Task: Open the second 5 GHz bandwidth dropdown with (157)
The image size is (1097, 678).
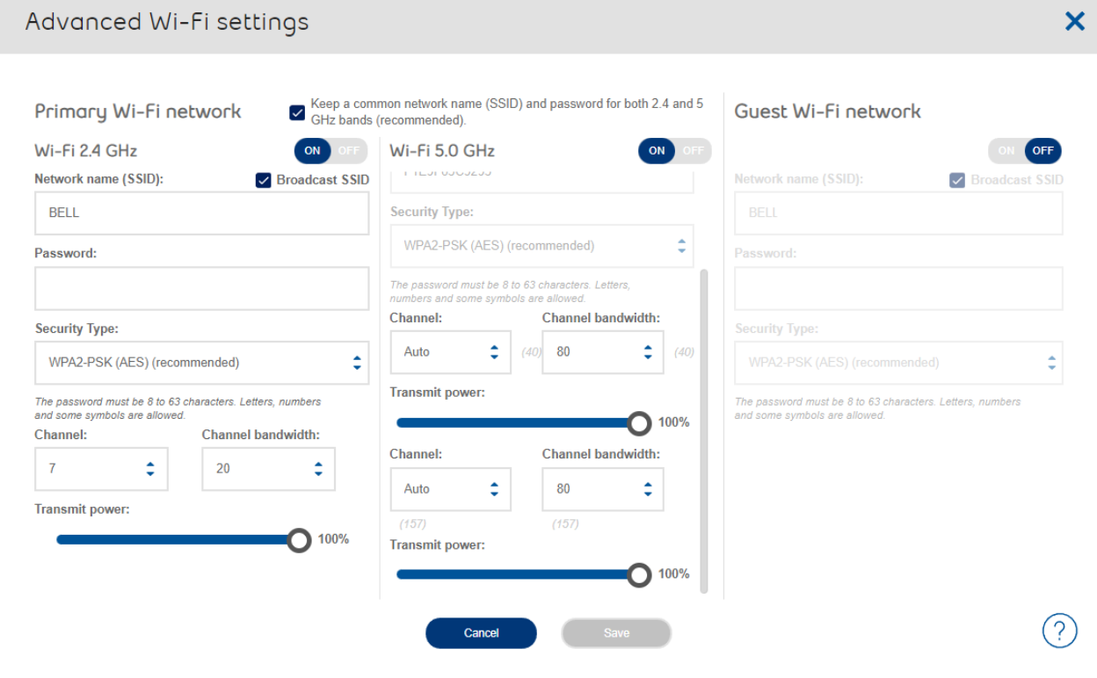Action: pyautogui.click(x=603, y=489)
